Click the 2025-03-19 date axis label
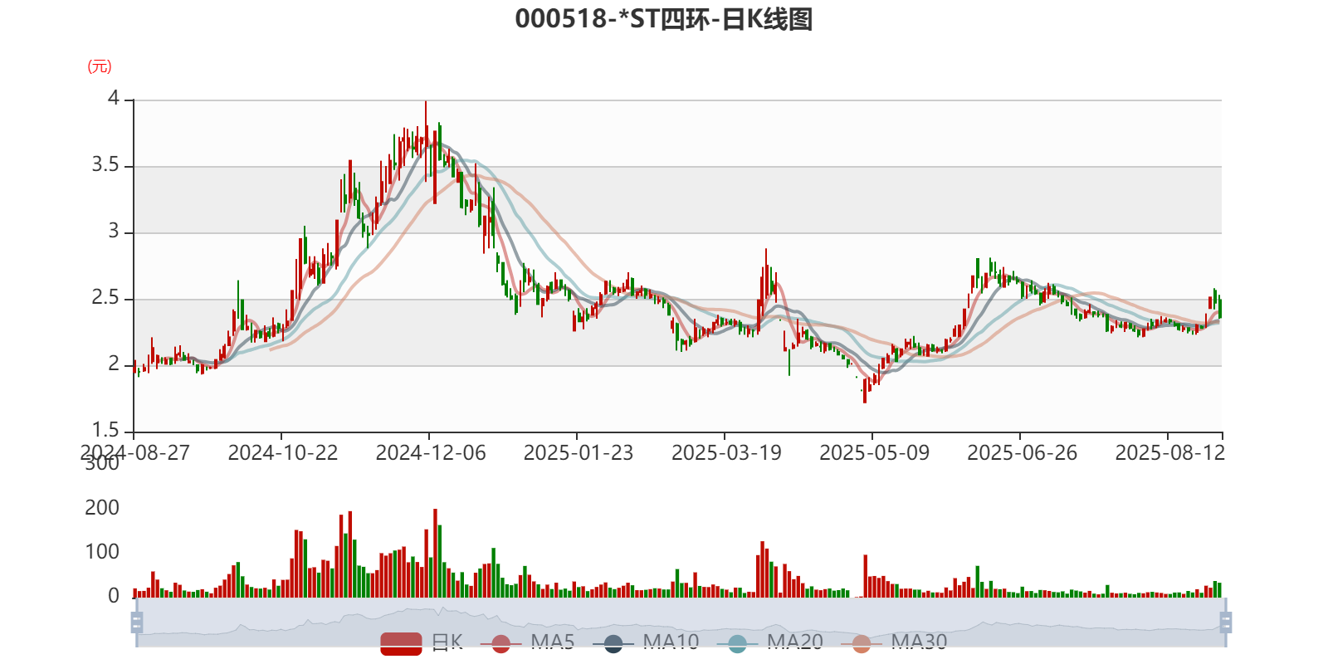1328x664 pixels. [x=726, y=453]
